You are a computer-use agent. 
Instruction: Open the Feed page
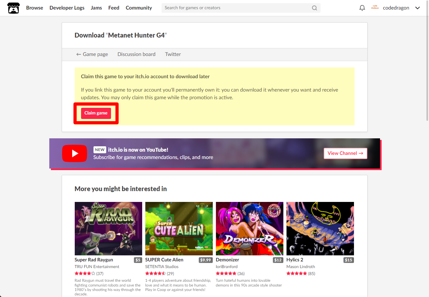click(x=114, y=8)
